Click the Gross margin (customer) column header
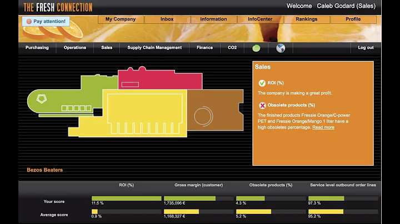Viewport: 400px width, 224px height. 198,185
